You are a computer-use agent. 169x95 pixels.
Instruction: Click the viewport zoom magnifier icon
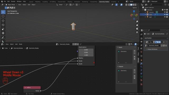click(x=137, y=22)
